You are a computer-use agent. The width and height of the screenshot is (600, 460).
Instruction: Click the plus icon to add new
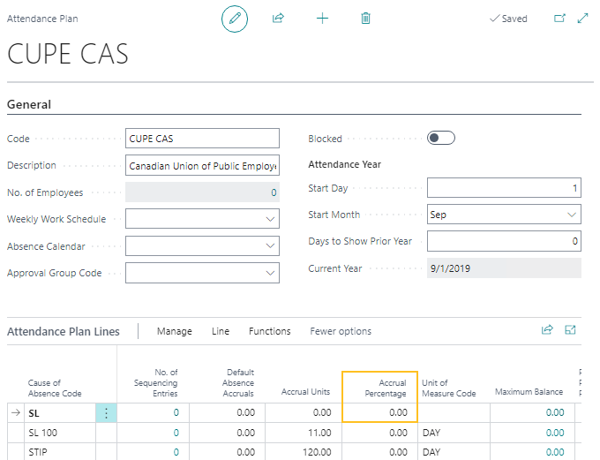coord(322,19)
